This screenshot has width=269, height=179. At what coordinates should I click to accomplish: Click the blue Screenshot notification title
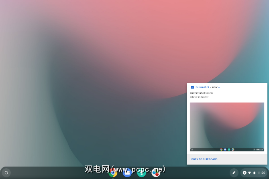[x=202, y=87]
